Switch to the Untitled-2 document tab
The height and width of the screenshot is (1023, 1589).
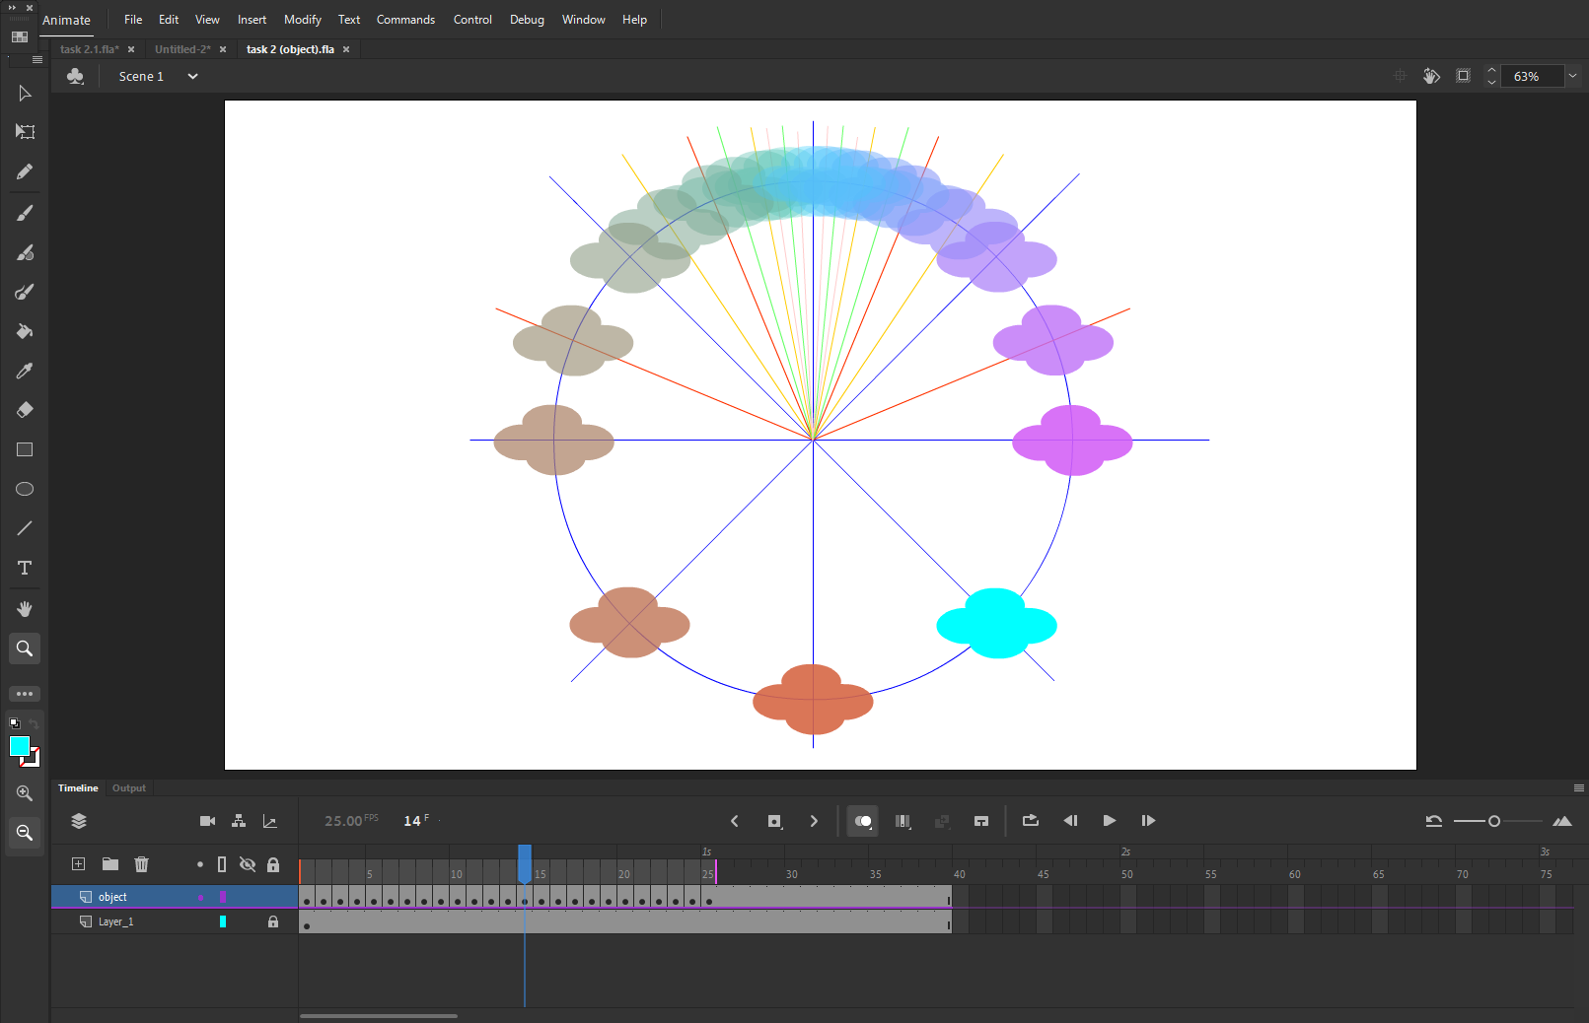(182, 49)
